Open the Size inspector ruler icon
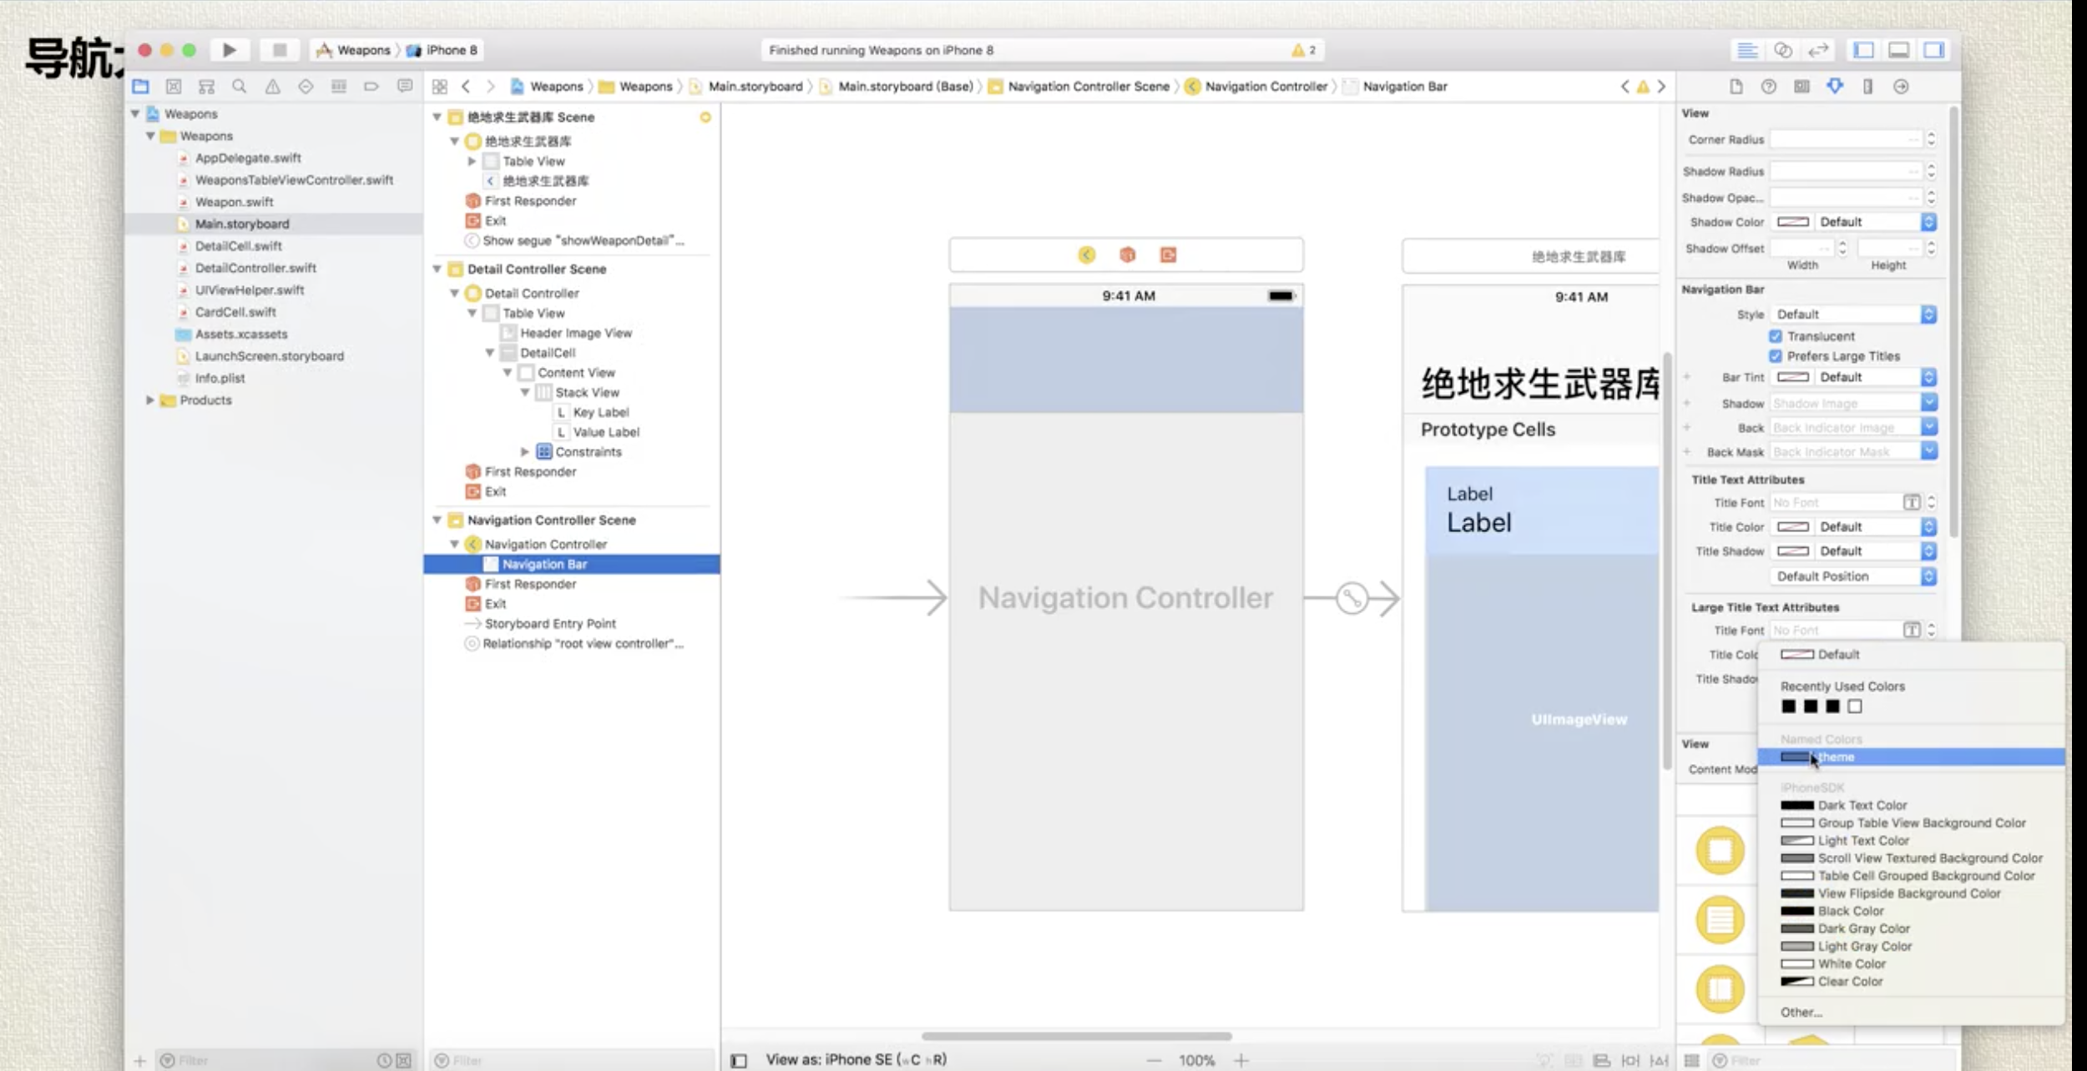 click(1867, 86)
